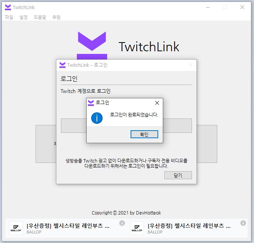This screenshot has width=254, height=243.
Task: Click the TwitchLink logo in message box title
Action: tap(91, 103)
